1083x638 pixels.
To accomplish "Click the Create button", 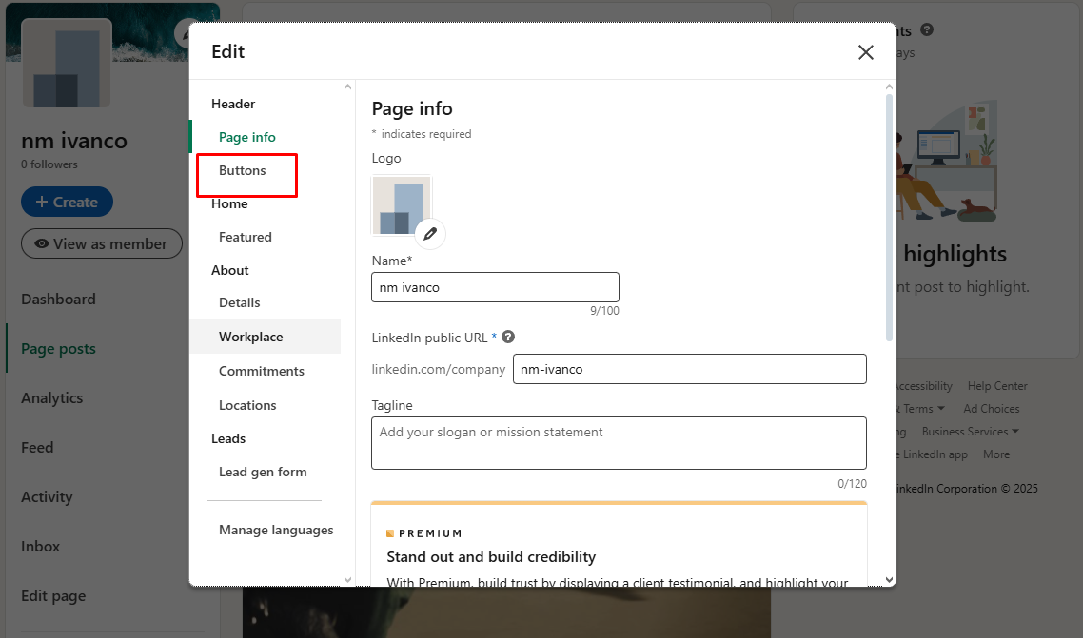I will [x=67, y=202].
